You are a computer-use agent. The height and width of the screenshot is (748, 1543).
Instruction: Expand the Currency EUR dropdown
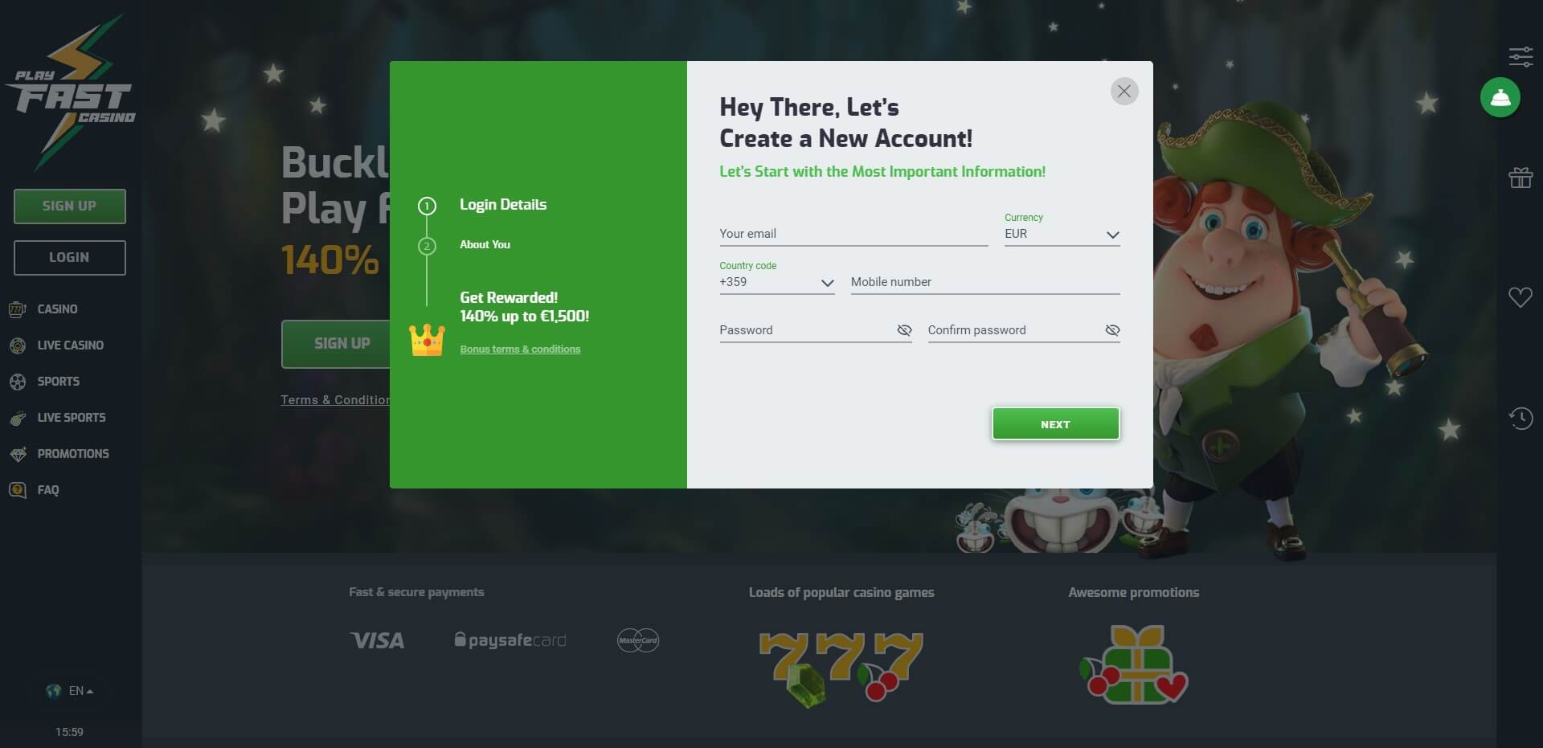click(1062, 234)
